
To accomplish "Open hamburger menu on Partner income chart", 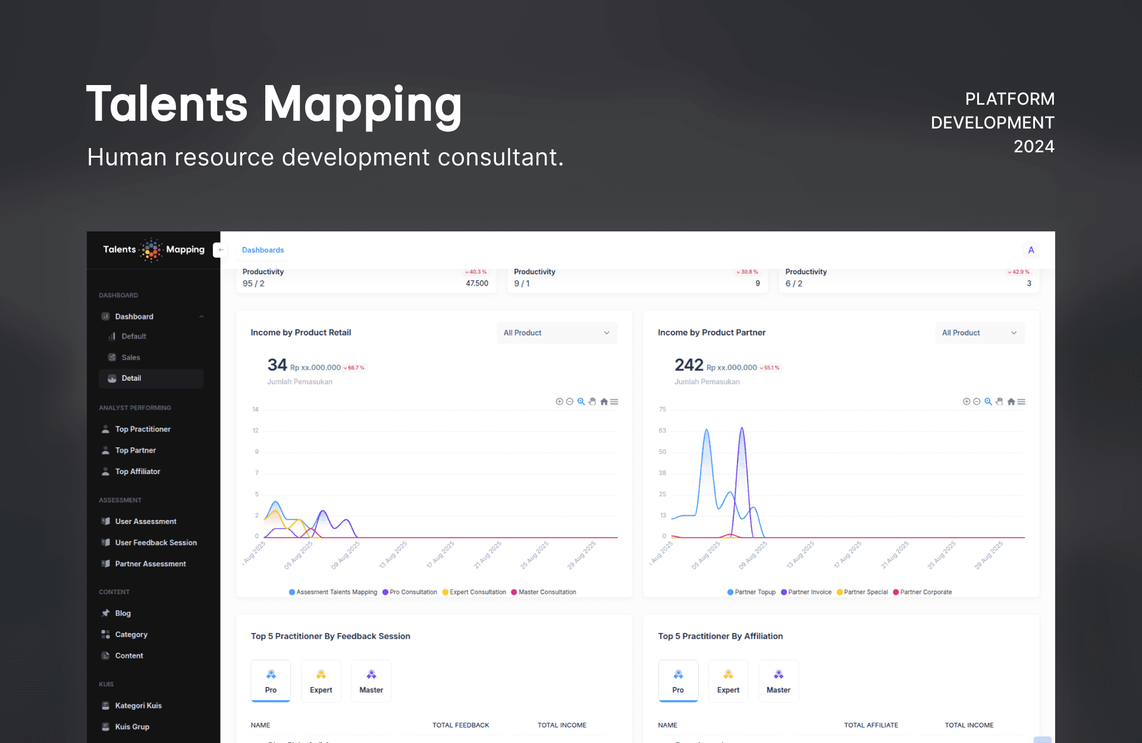I will pyautogui.click(x=1021, y=402).
